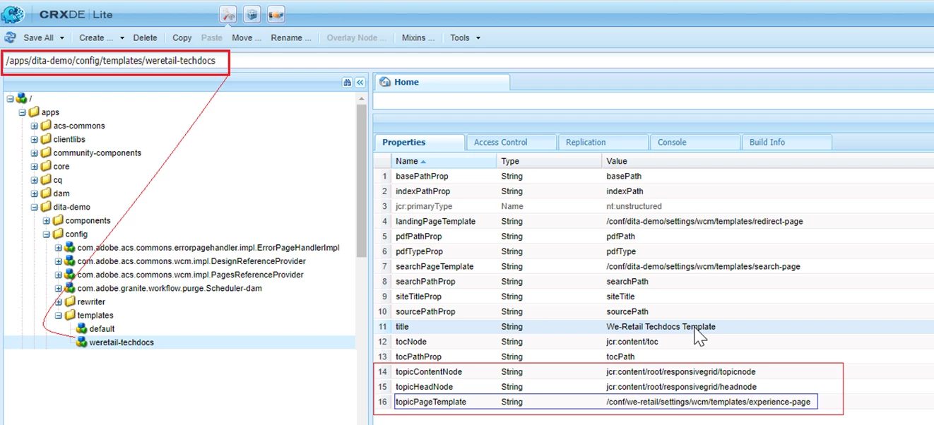Open the Package Manager cube icon

[252, 14]
